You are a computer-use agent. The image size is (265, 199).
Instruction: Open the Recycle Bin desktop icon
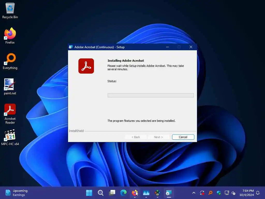pyautogui.click(x=10, y=10)
